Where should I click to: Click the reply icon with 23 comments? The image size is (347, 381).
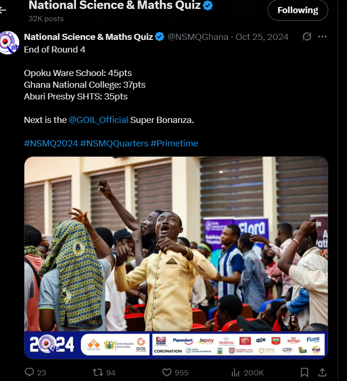pyautogui.click(x=30, y=372)
